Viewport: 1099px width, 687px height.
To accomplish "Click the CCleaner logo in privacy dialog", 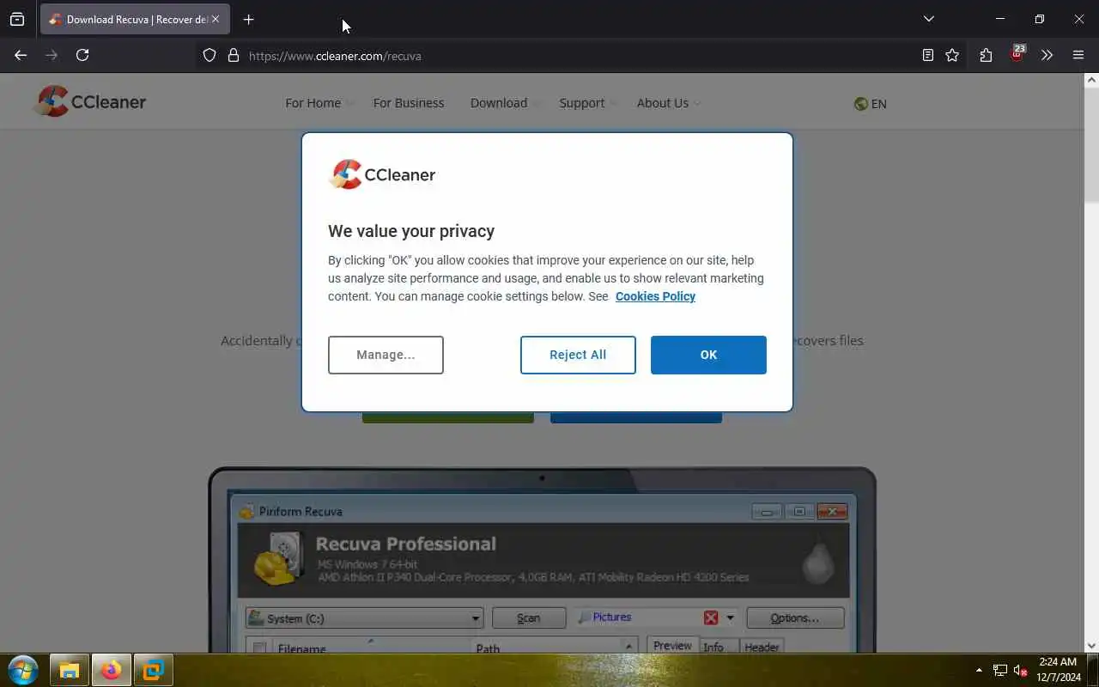I will pyautogui.click(x=382, y=174).
